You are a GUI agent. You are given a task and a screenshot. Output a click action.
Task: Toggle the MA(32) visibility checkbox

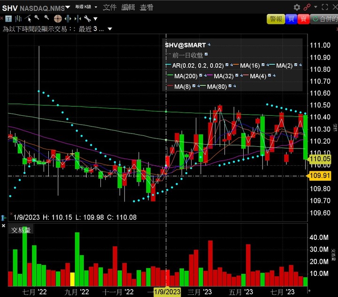tap(237, 75)
